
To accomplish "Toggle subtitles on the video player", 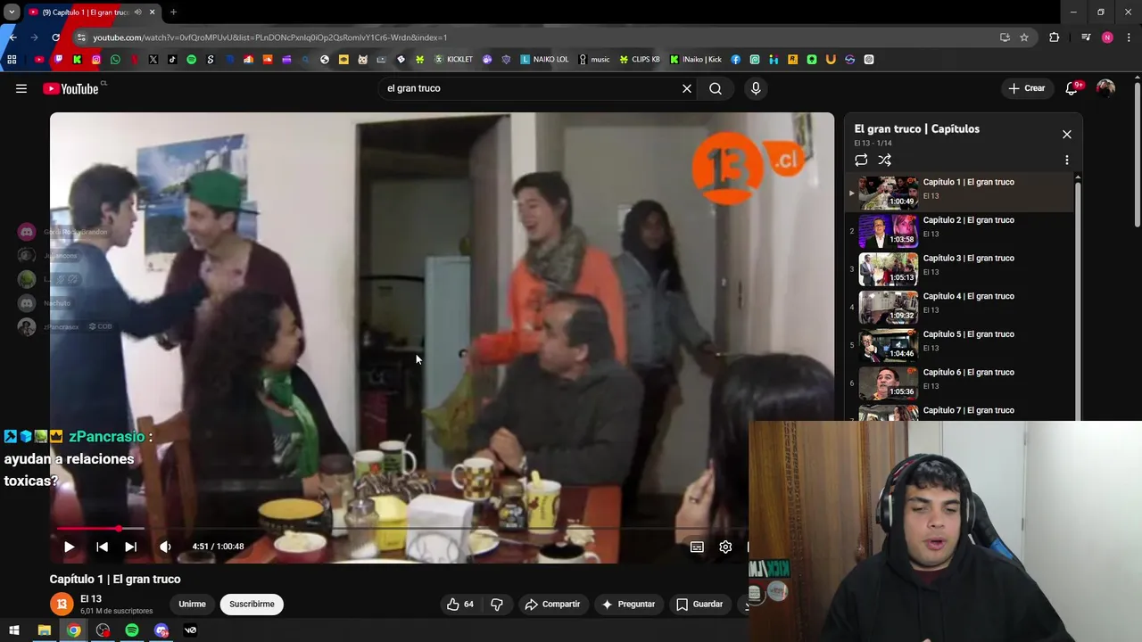I will click(x=697, y=547).
